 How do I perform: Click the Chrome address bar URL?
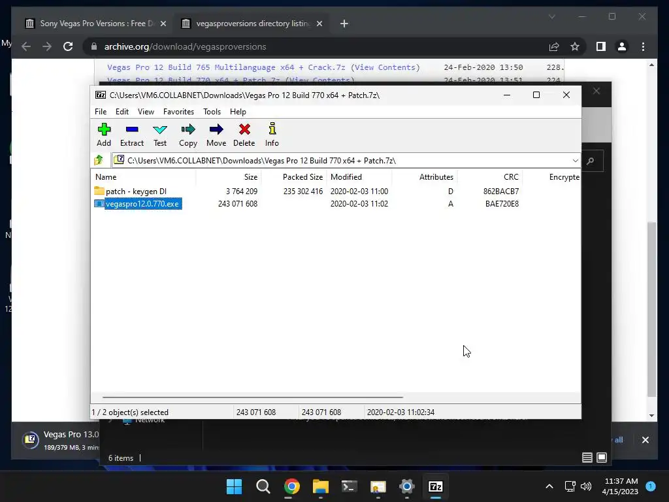(x=185, y=46)
